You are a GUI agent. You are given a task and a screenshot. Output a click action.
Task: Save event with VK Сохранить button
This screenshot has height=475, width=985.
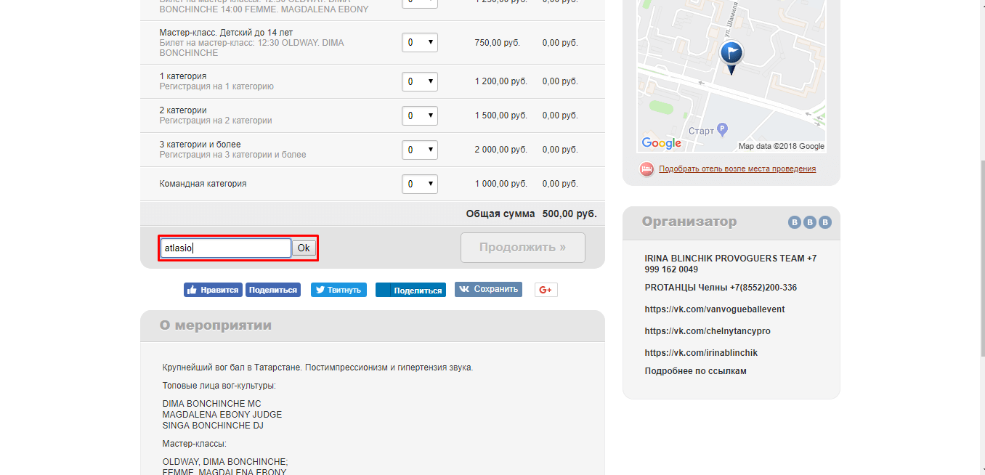pyautogui.click(x=488, y=289)
